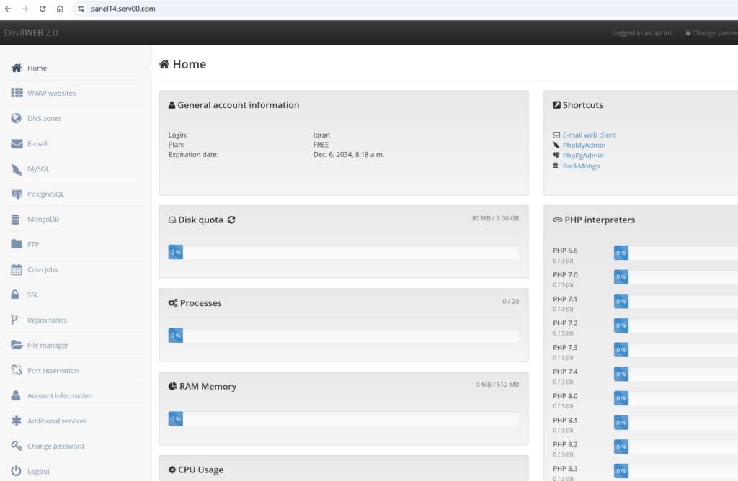Screen dimensions: 738x481
Task: Reload the page with browser refresh button
Action: coord(43,9)
